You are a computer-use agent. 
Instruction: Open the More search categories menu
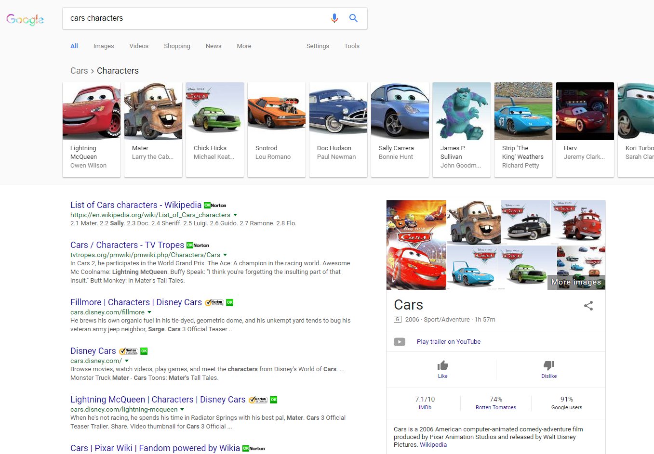(x=244, y=46)
